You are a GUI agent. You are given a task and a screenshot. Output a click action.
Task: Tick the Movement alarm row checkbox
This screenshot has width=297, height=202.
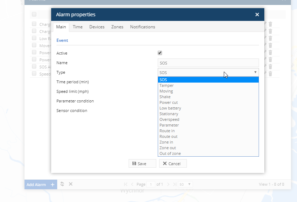(34, 45)
